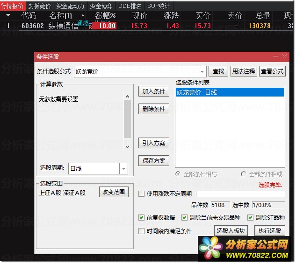
Task: Open the DDE排名 tab
Action: point(130,6)
